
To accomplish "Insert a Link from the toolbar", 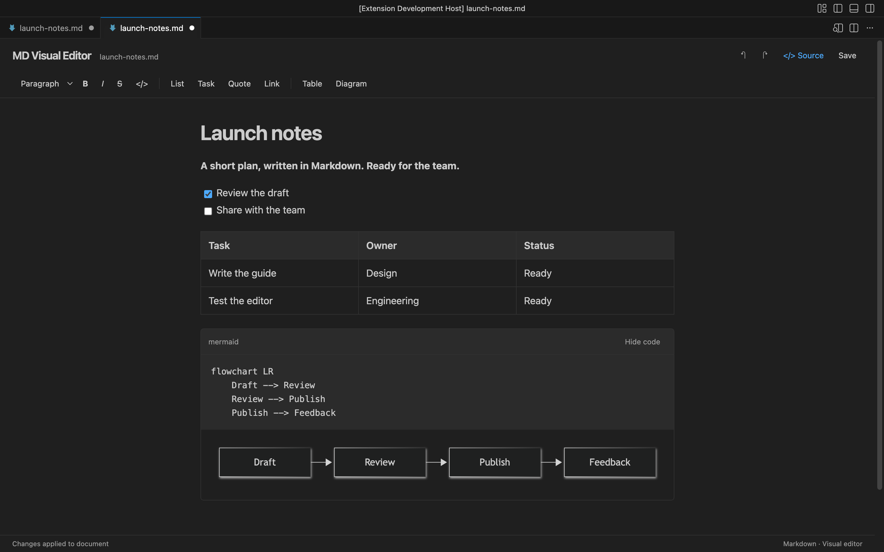I will 272,84.
